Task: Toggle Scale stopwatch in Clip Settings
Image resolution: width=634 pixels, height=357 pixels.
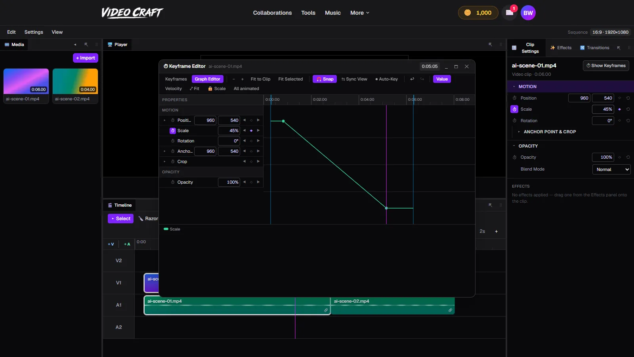Action: pyautogui.click(x=514, y=109)
